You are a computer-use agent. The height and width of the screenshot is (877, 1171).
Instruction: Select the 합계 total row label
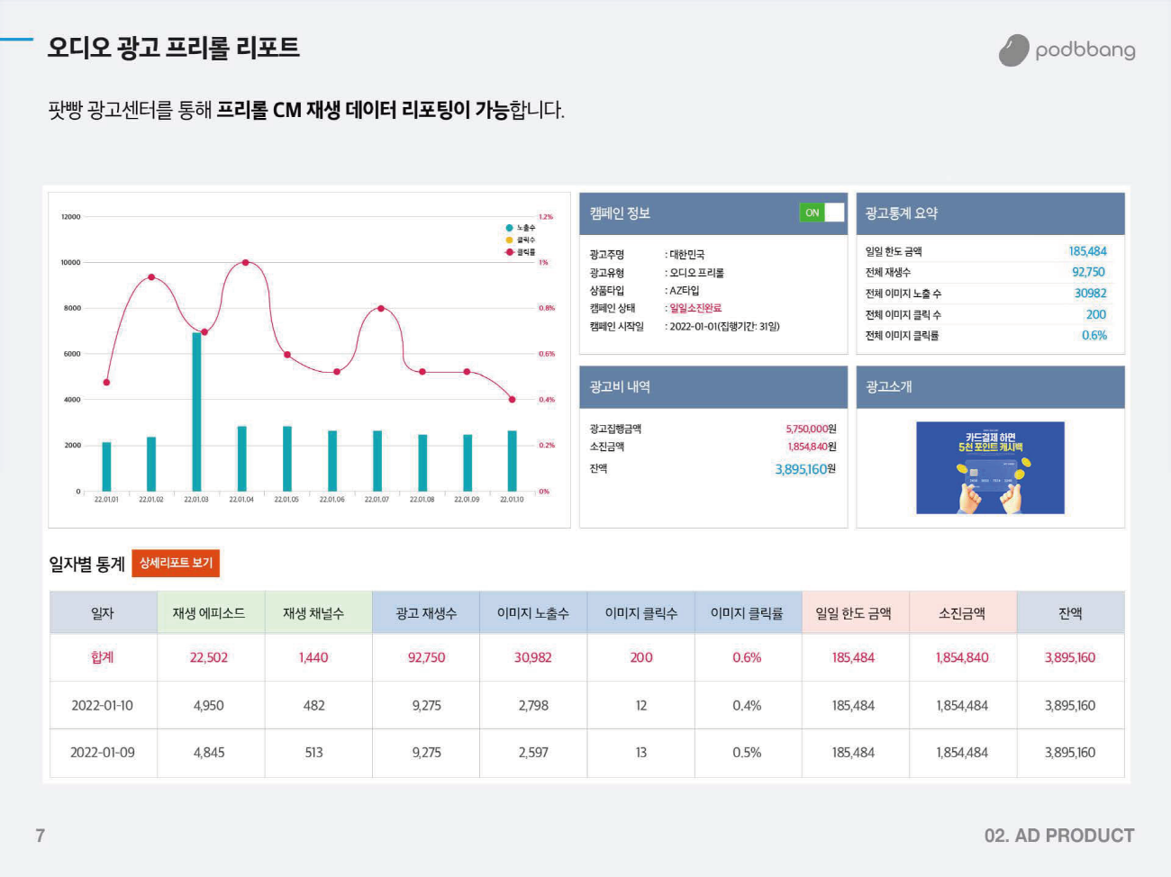click(x=103, y=657)
